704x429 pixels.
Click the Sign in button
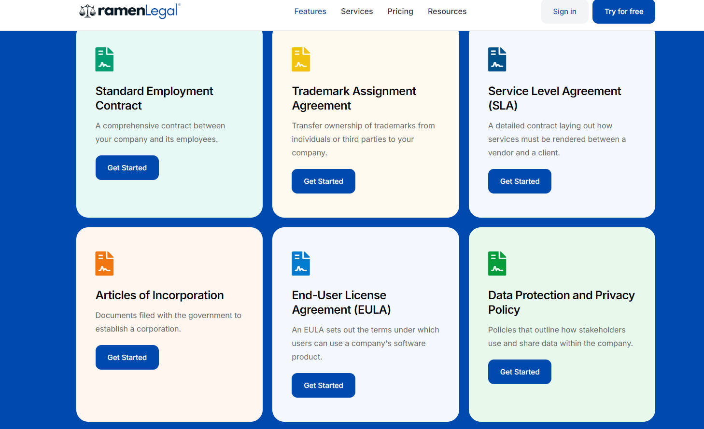point(564,12)
